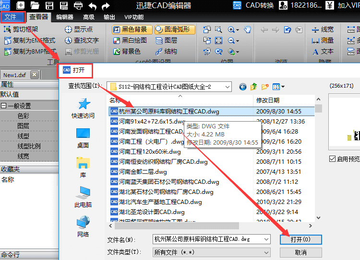Click the fit to window icon

click(x=218, y=41)
